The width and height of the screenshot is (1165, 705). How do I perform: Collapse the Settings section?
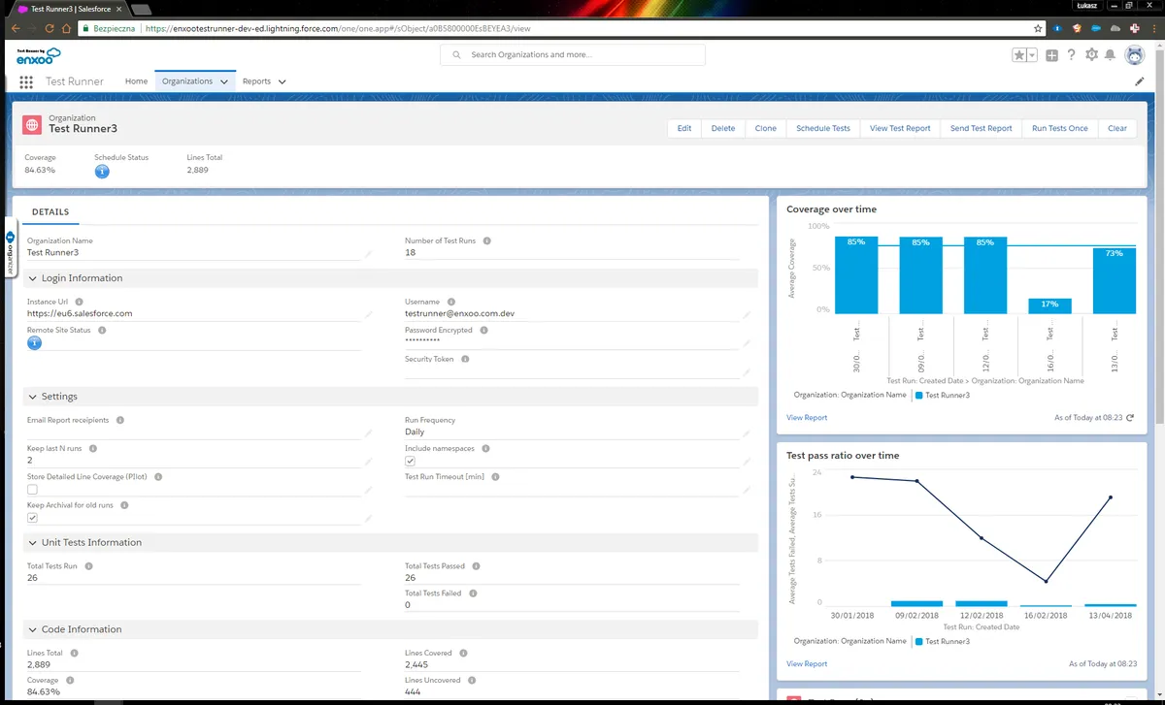tap(32, 397)
